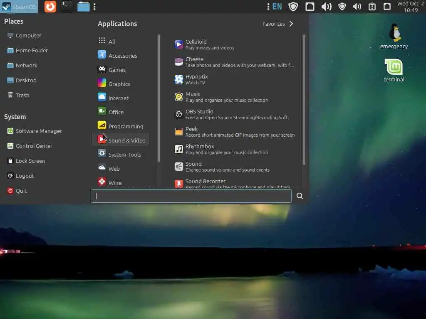Image resolution: width=426 pixels, height=319 pixels.
Task: Launch Hypnotix TV app icon
Action: (178, 79)
